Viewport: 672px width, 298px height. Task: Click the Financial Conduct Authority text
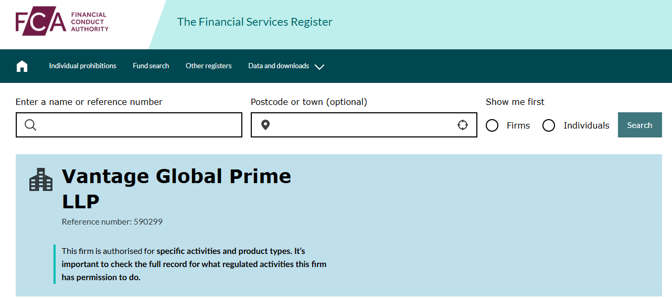[x=89, y=22]
